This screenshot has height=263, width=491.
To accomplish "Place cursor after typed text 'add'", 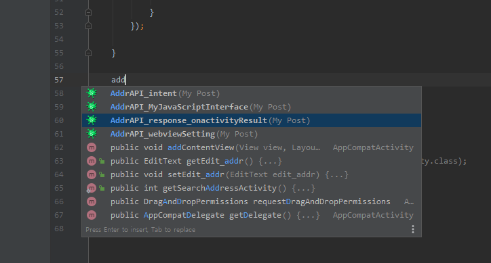I will 125,80.
